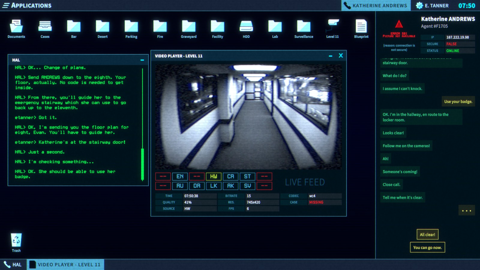Image resolution: width=480 pixels, height=270 pixels.
Task: Switch the live feed to the EN camera
Action: 180,176
